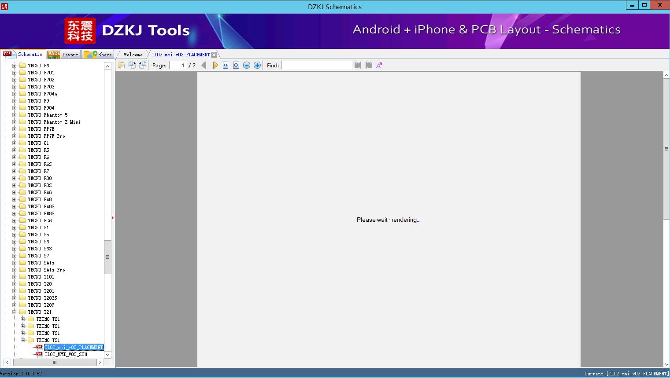
Task: Minimize the DZKJ Schematics window
Action: (x=632, y=5)
